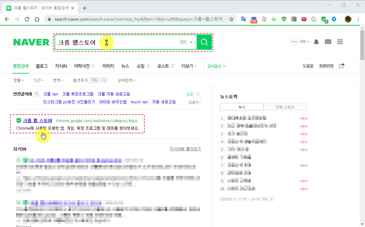The image size is (365, 227).
Task: Open the 정렬 sort dropdown
Action: click(18, 80)
